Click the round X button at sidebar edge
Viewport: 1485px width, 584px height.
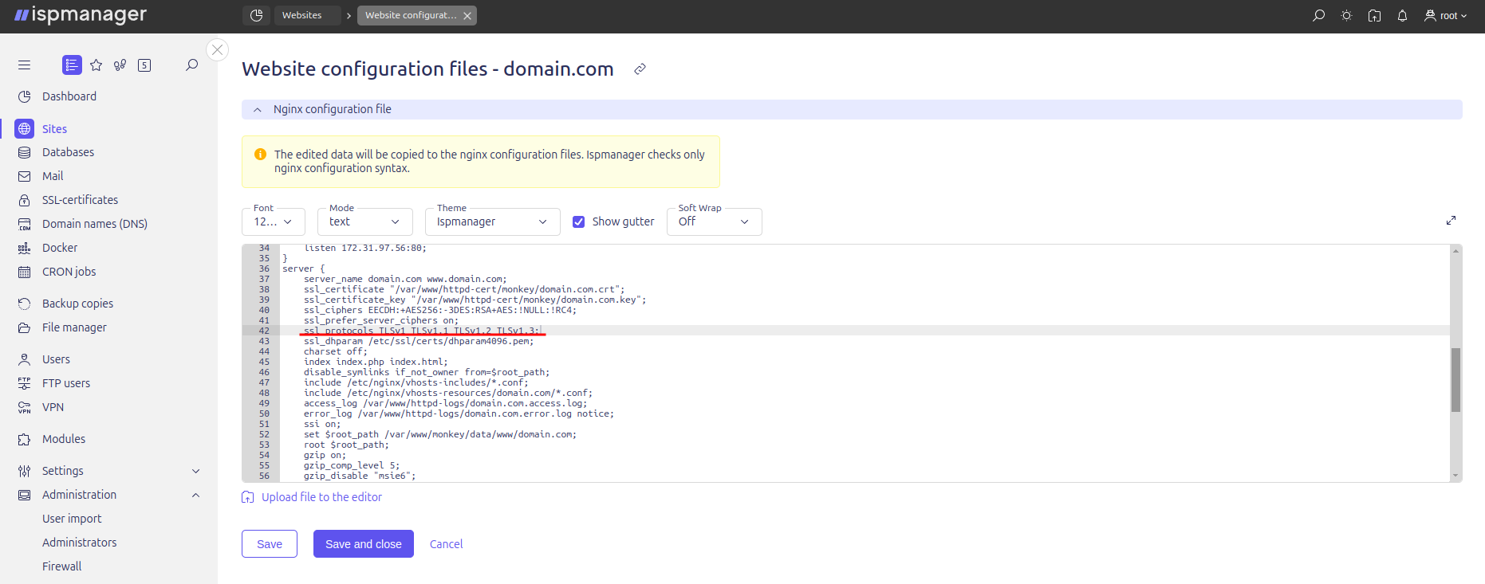(x=217, y=49)
